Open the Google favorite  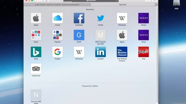58,52
